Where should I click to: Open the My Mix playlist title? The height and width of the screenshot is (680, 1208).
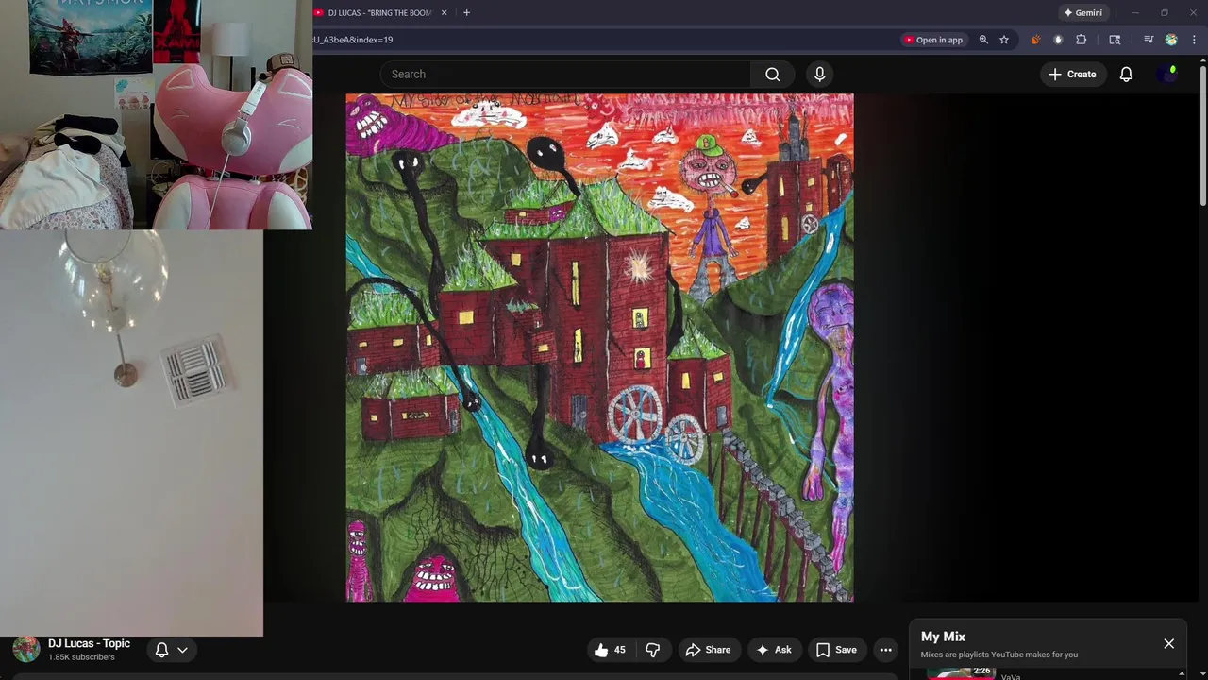943,637
